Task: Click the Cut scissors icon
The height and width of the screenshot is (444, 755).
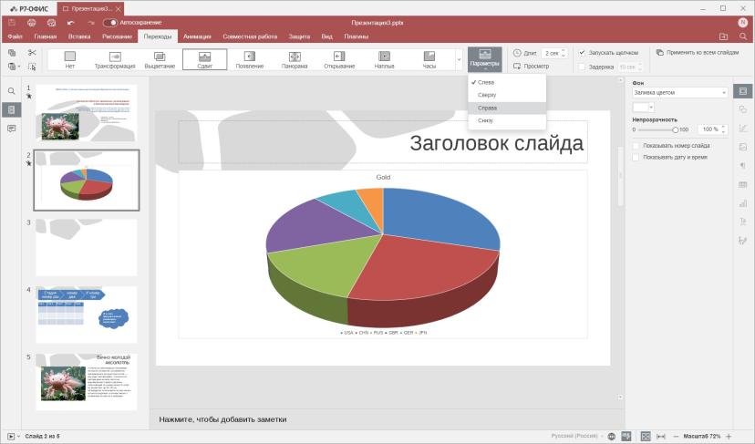Action: [32, 53]
